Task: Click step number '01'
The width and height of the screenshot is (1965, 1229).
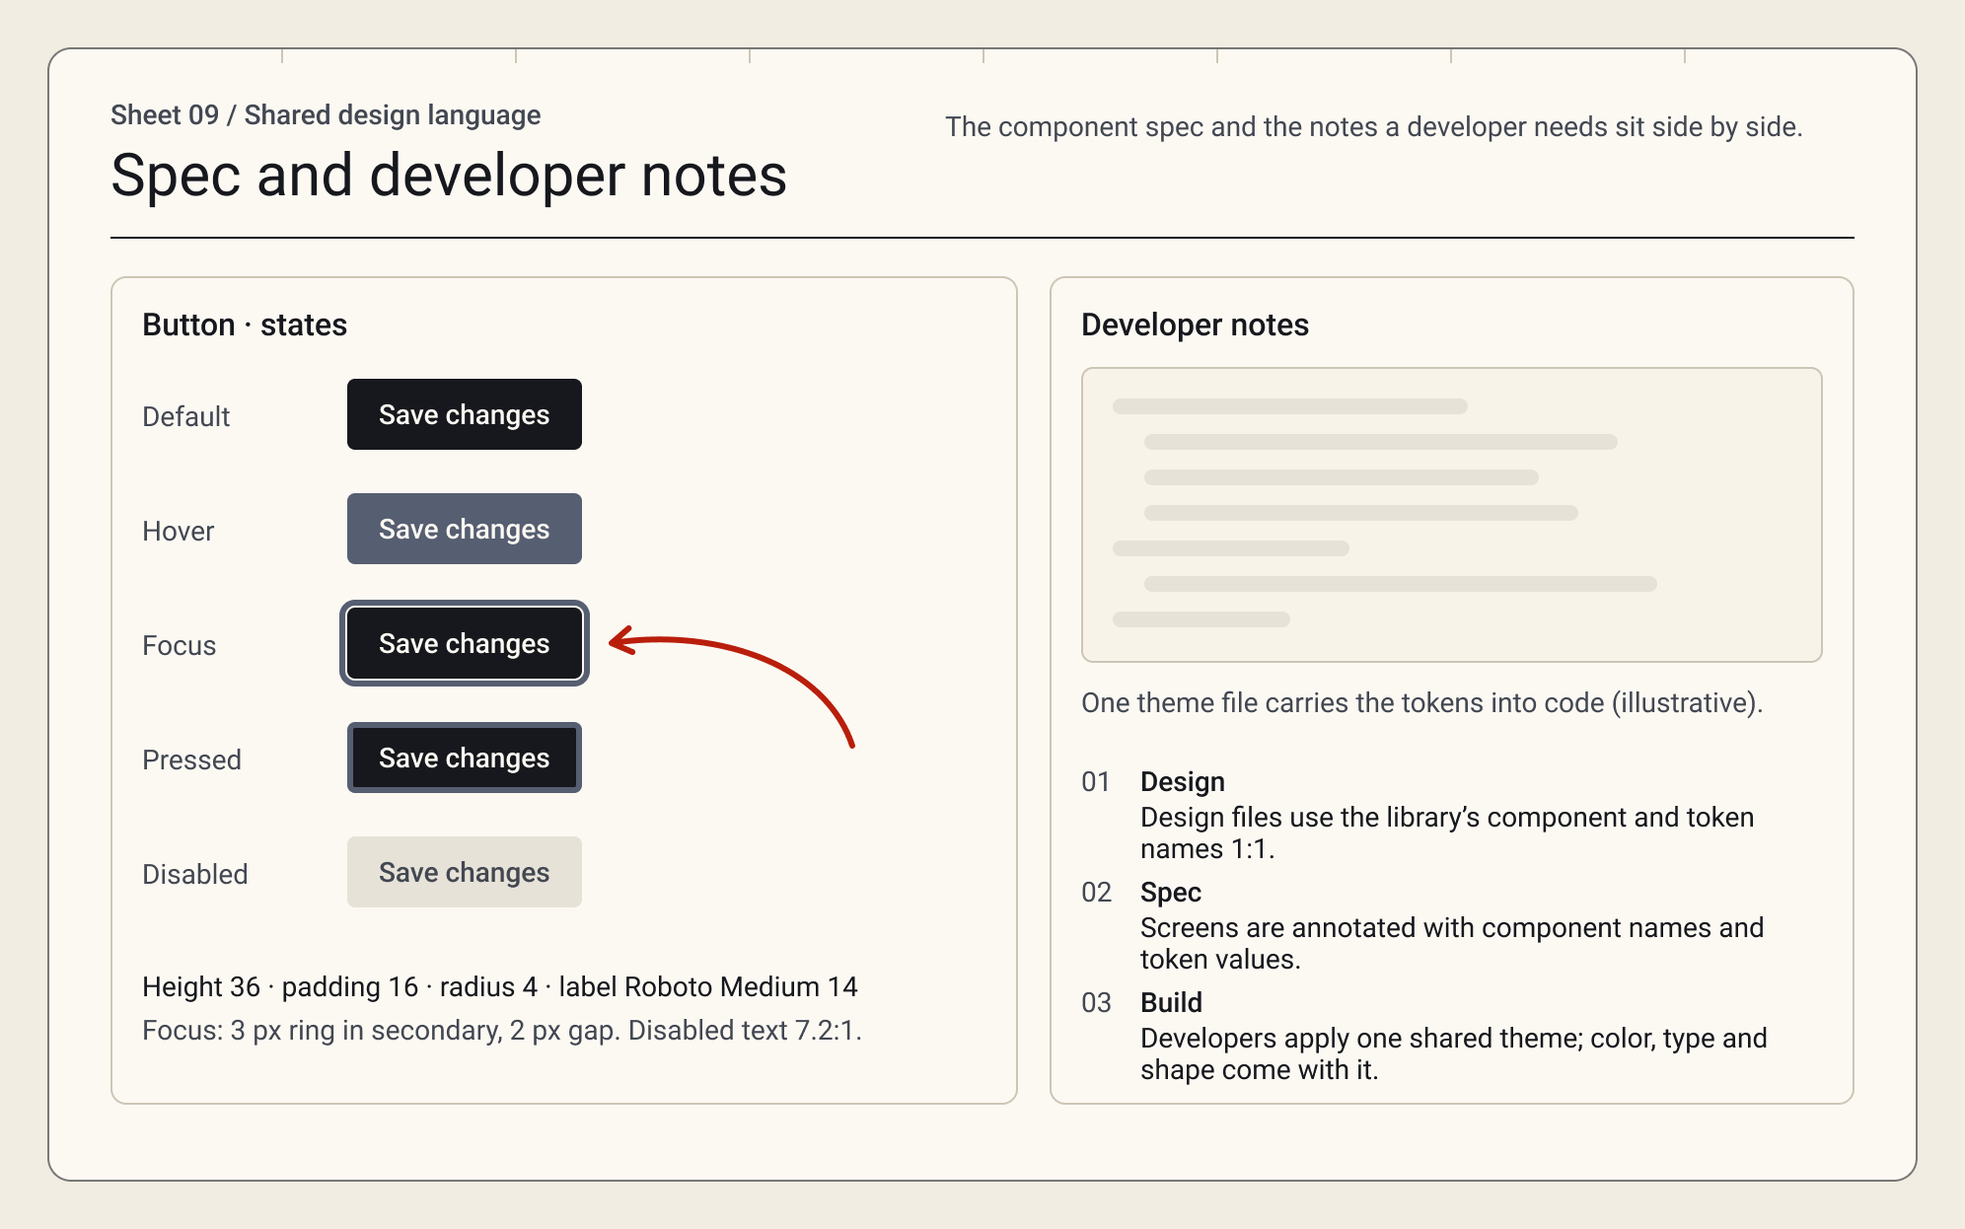Action: pos(1096,781)
